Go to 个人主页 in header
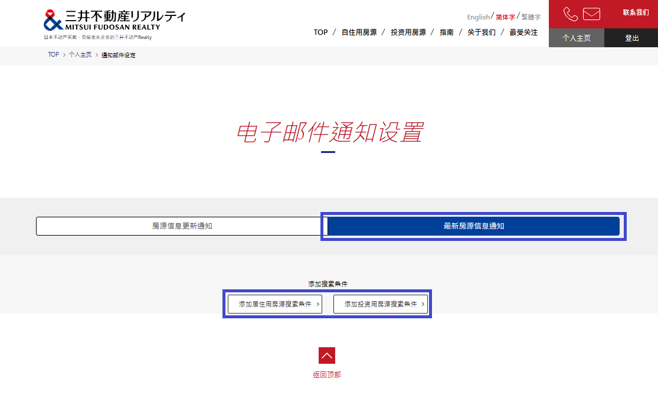658x411 pixels. (576, 38)
